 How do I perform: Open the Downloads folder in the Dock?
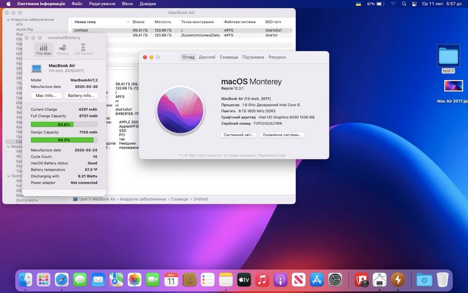[x=424, y=280]
